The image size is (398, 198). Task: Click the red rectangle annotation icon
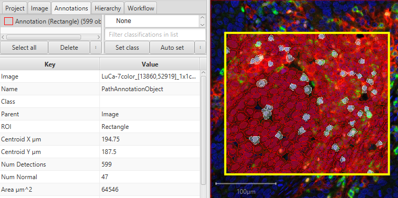click(9, 21)
